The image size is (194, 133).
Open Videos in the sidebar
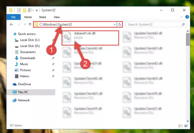click(x=24, y=76)
